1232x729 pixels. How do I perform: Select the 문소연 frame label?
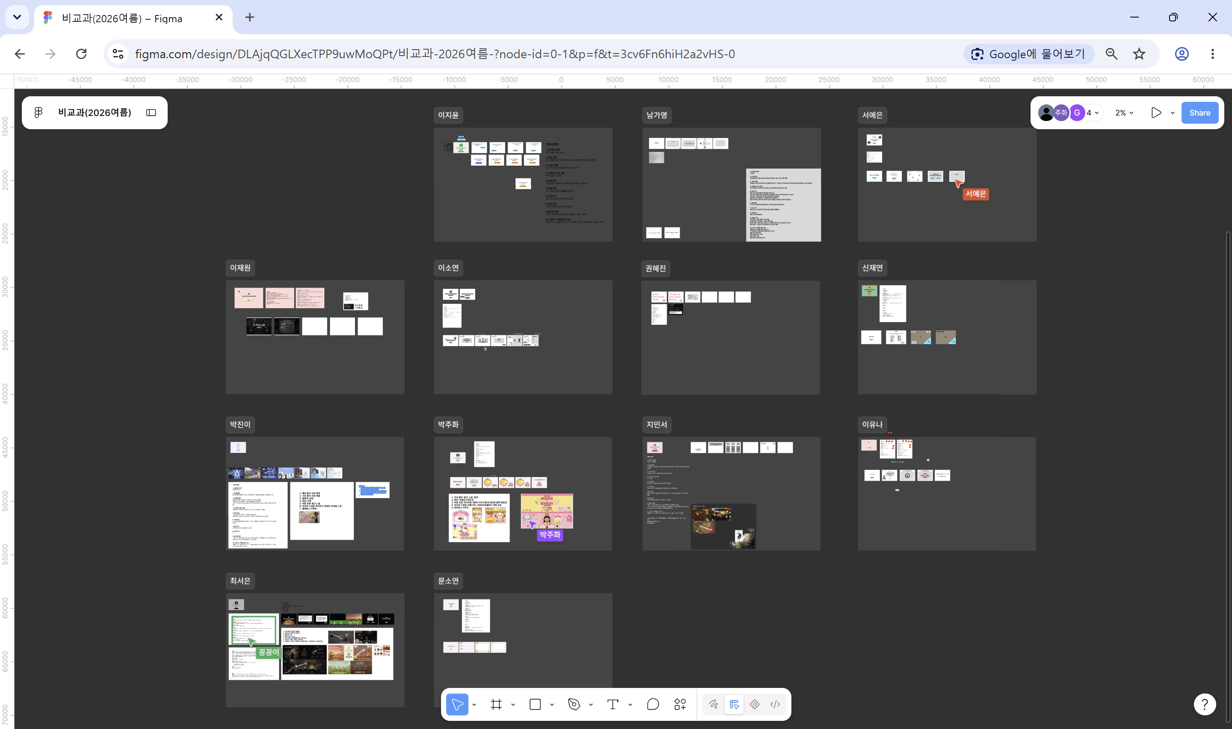(448, 581)
